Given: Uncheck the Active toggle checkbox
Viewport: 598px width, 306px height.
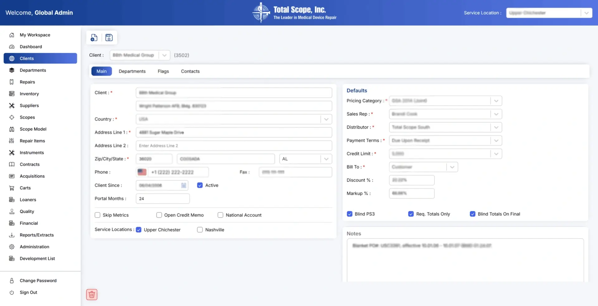Looking at the screenshot, I should tap(200, 185).
